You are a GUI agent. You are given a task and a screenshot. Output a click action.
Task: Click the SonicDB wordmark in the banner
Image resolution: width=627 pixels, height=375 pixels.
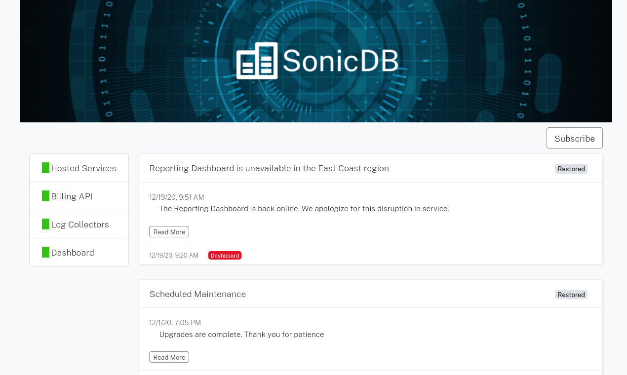click(x=341, y=61)
